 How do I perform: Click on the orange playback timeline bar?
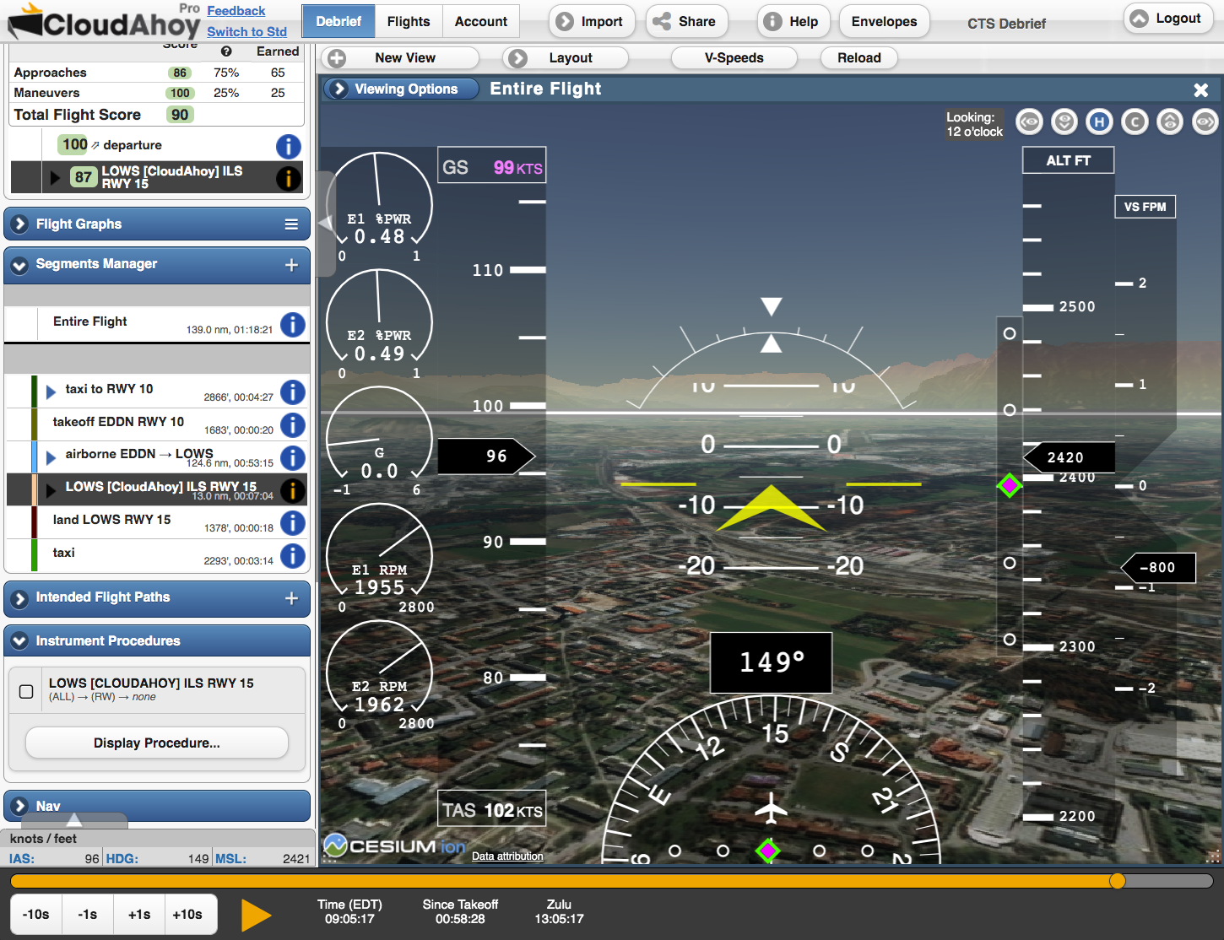pyautogui.click(x=563, y=881)
